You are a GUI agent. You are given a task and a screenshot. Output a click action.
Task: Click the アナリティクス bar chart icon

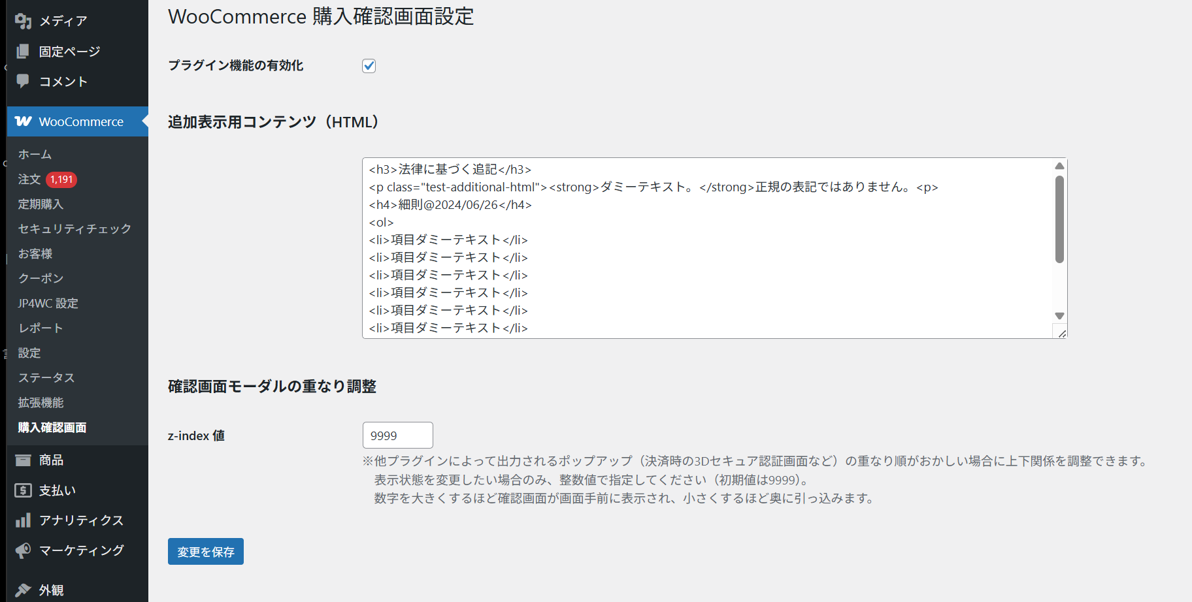[x=23, y=520]
